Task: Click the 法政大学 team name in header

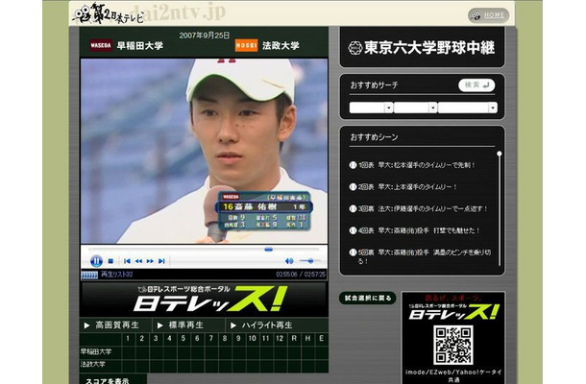Action: pyautogui.click(x=281, y=45)
